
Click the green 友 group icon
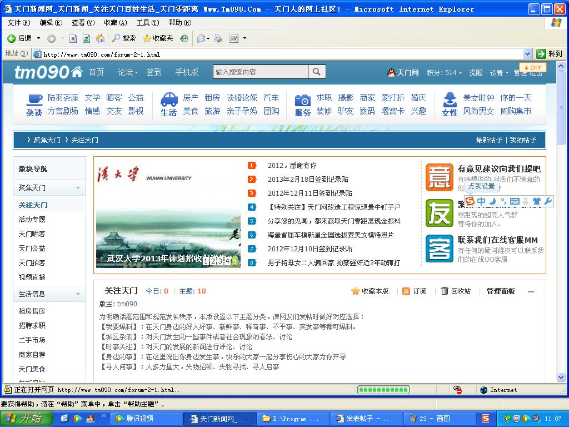point(440,213)
